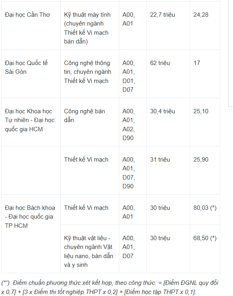Select the 30,4 triệu tuition cell
The image size is (233, 296).
[168, 122]
